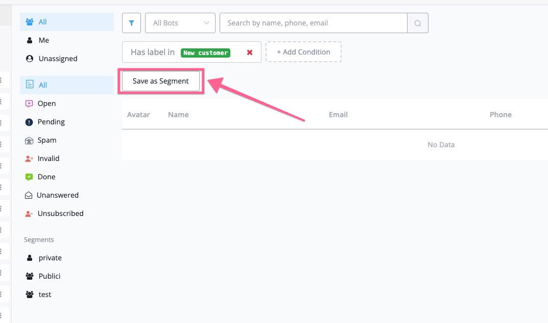Open the Publici segment
This screenshot has width=548, height=323.
click(x=49, y=276)
